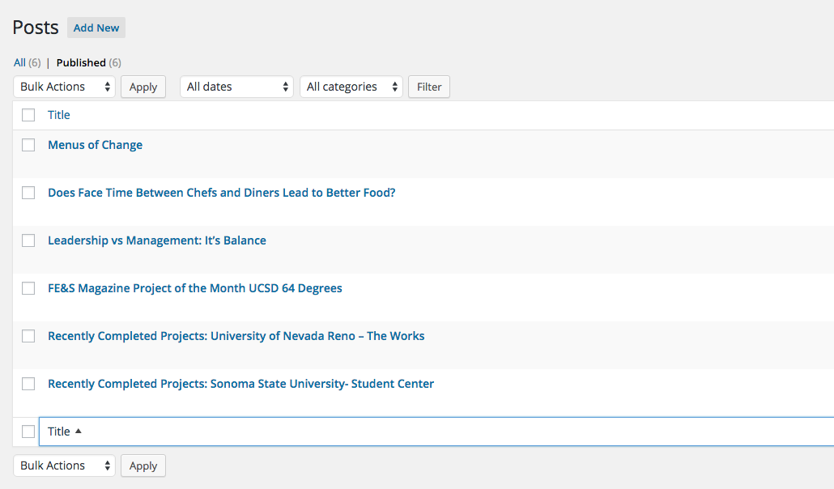This screenshot has height=489, width=834.
Task: Expand the All dates dropdown
Action: 236,87
